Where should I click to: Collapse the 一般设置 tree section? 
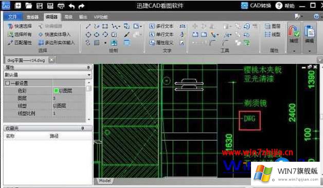coord(7,83)
